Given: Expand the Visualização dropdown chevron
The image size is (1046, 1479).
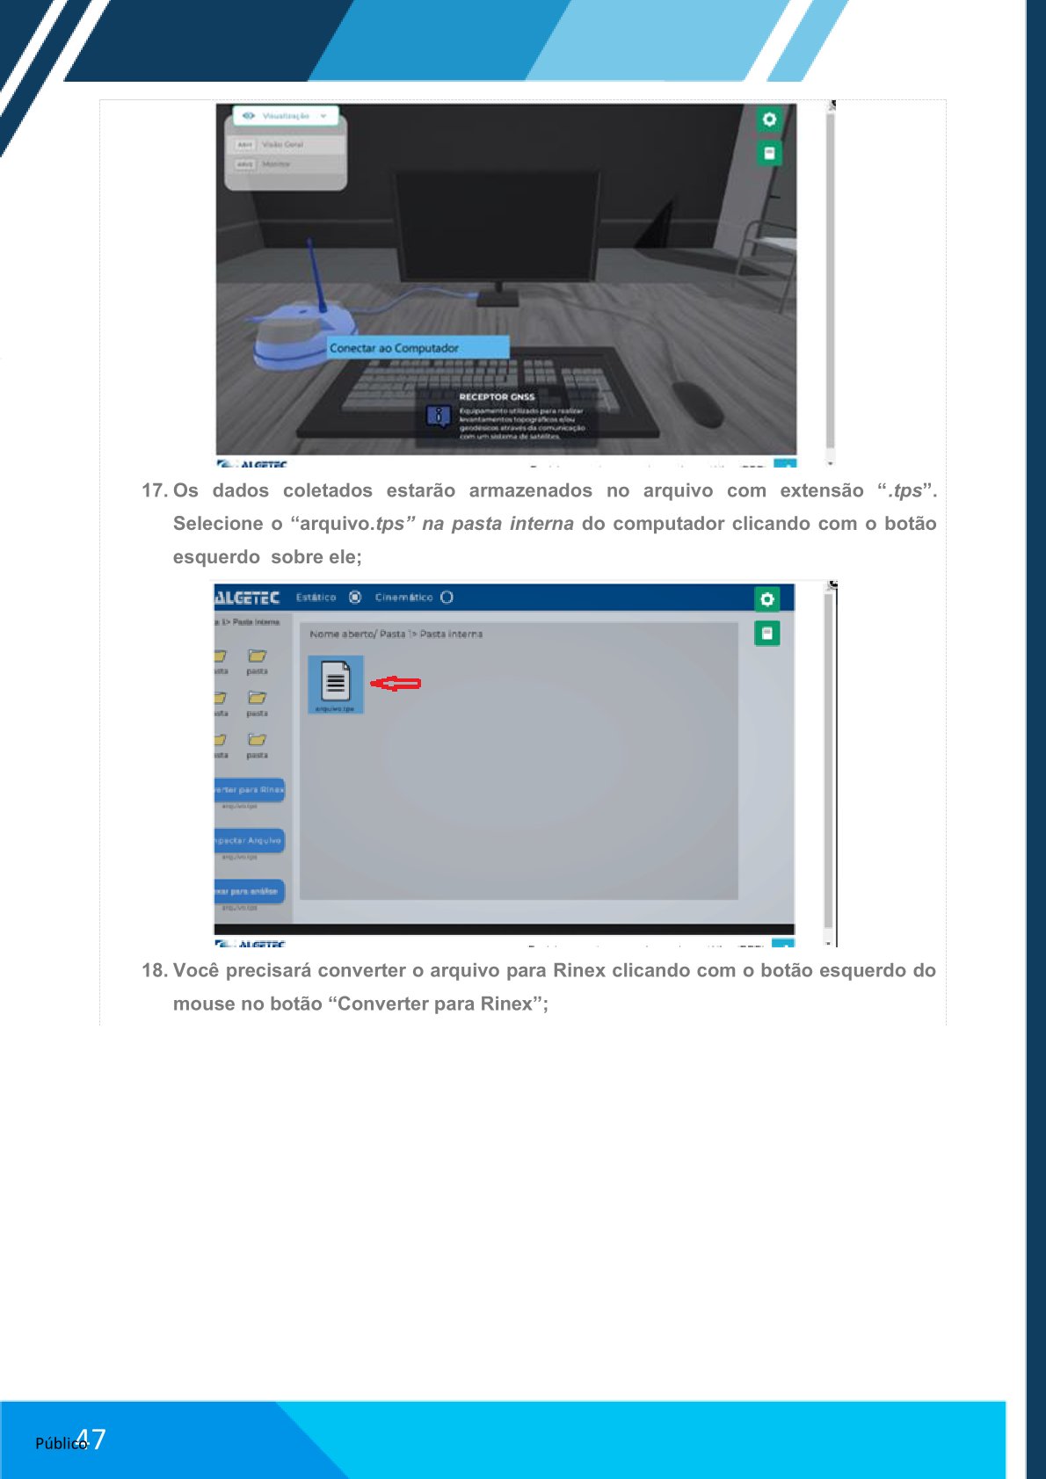Looking at the screenshot, I should click(323, 116).
